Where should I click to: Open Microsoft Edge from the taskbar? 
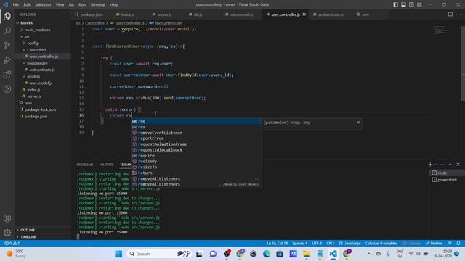267,254
